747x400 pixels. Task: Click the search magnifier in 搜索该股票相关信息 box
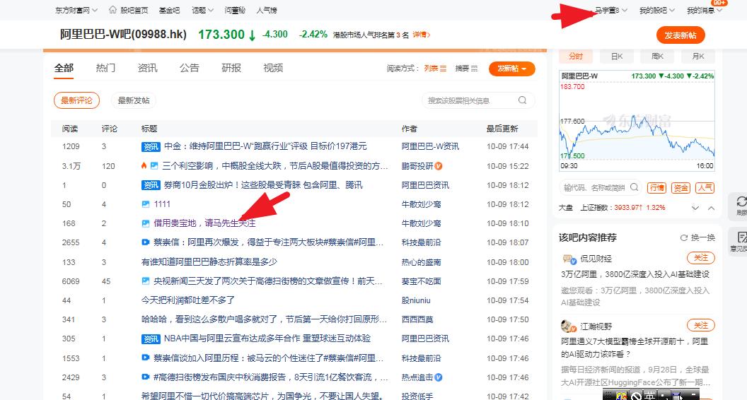523,100
